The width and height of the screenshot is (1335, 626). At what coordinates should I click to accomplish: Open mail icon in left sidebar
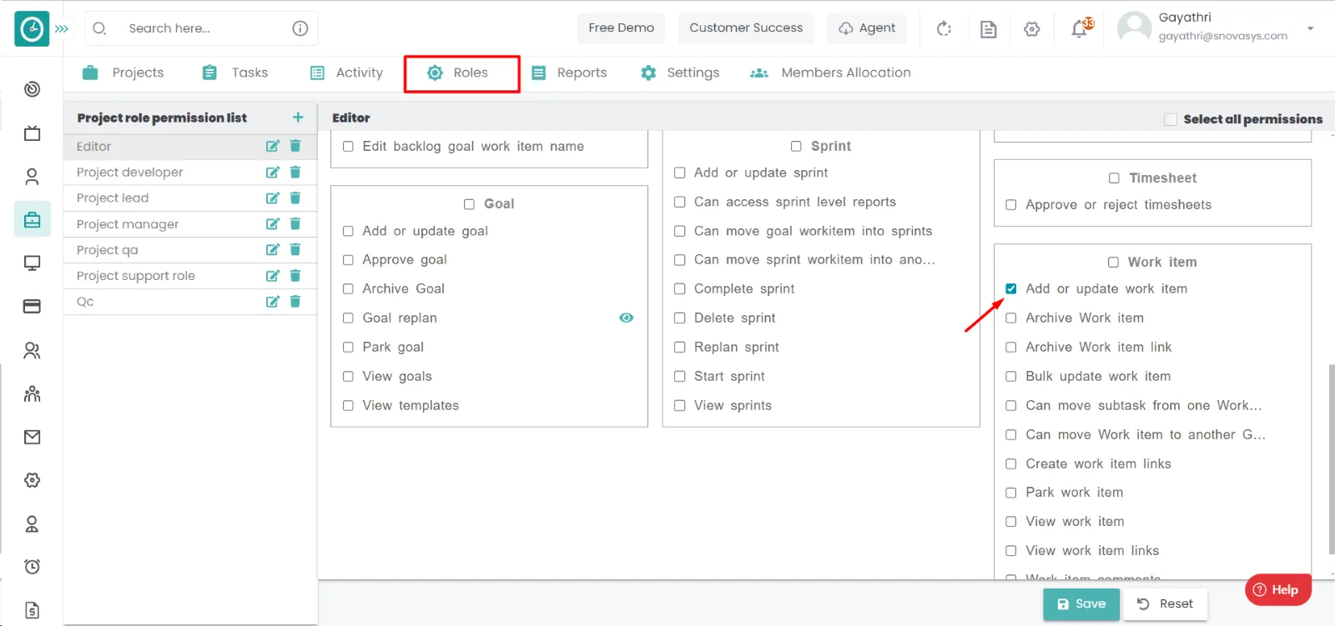point(33,437)
